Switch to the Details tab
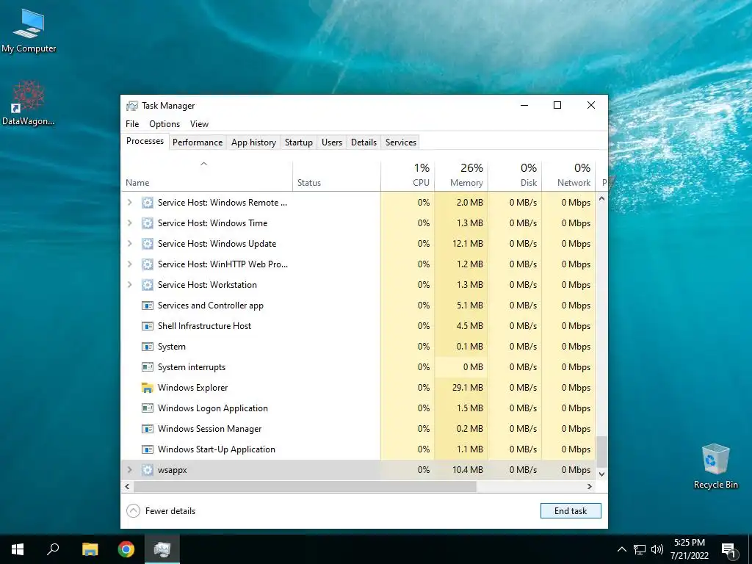Viewport: 752px width, 564px height. pyautogui.click(x=364, y=142)
